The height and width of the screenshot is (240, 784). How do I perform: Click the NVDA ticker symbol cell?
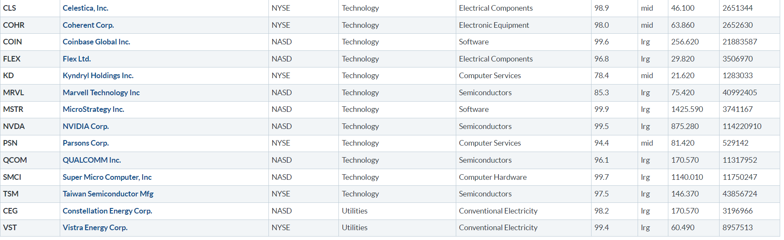pos(14,126)
